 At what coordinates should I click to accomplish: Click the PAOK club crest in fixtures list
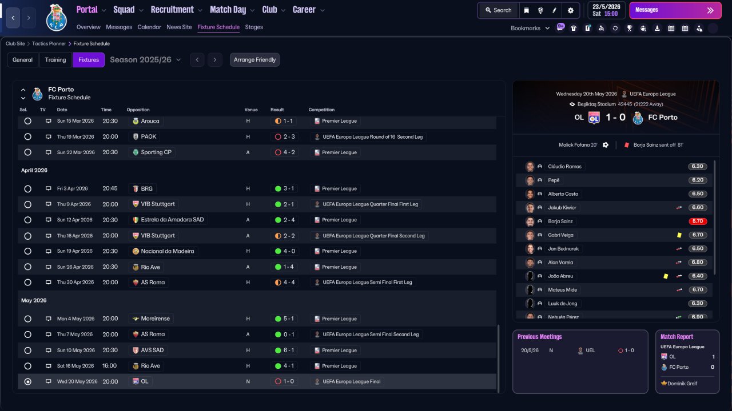136,137
